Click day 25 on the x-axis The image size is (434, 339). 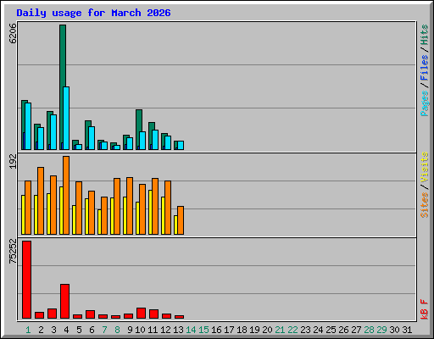click(331, 330)
